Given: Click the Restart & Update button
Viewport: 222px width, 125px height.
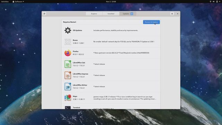Looking at the screenshot, I should pyautogui.click(x=151, y=22).
